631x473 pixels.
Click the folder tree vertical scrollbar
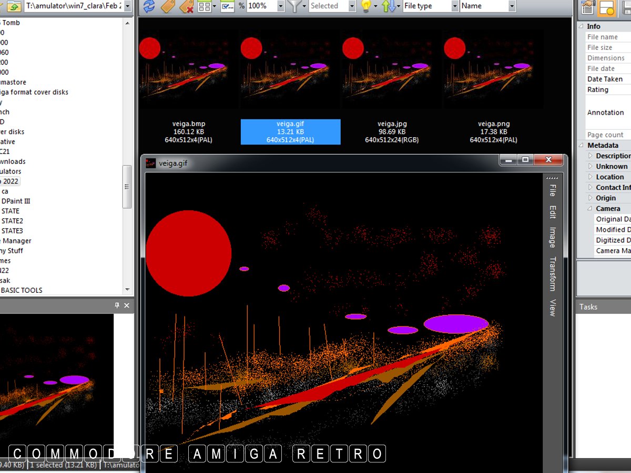127,187
